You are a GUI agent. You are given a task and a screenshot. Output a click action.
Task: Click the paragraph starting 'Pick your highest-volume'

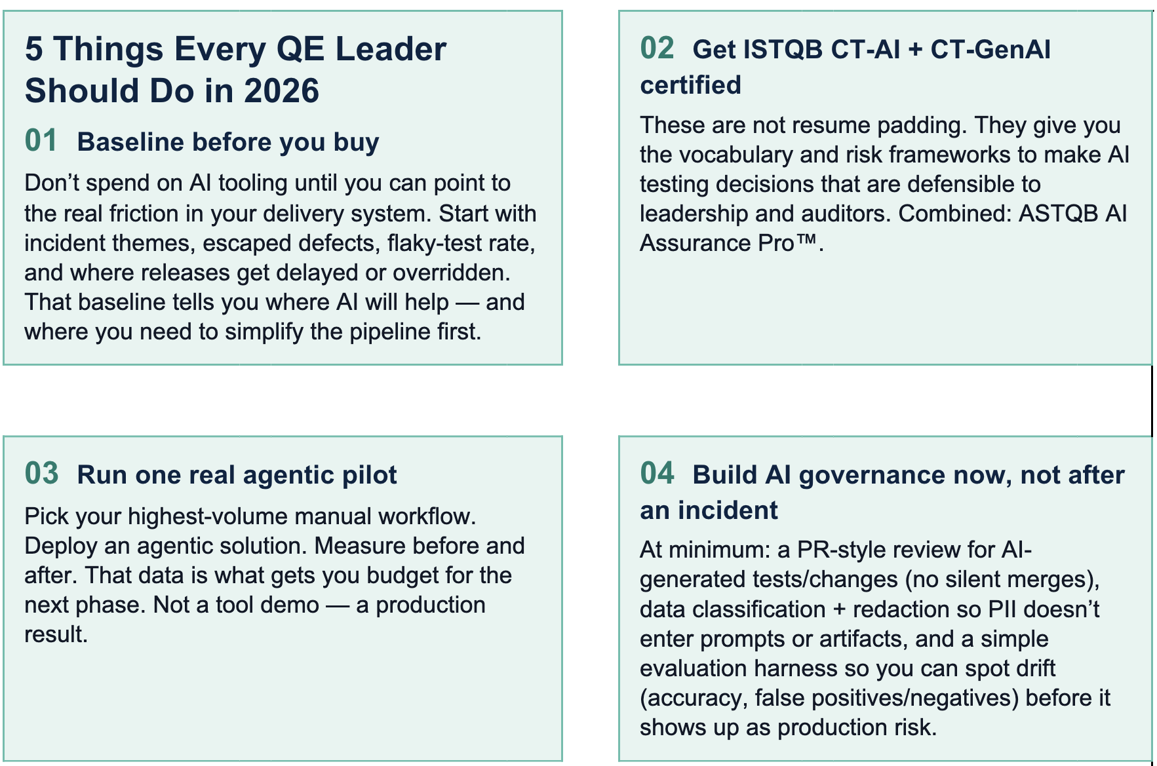(274, 575)
